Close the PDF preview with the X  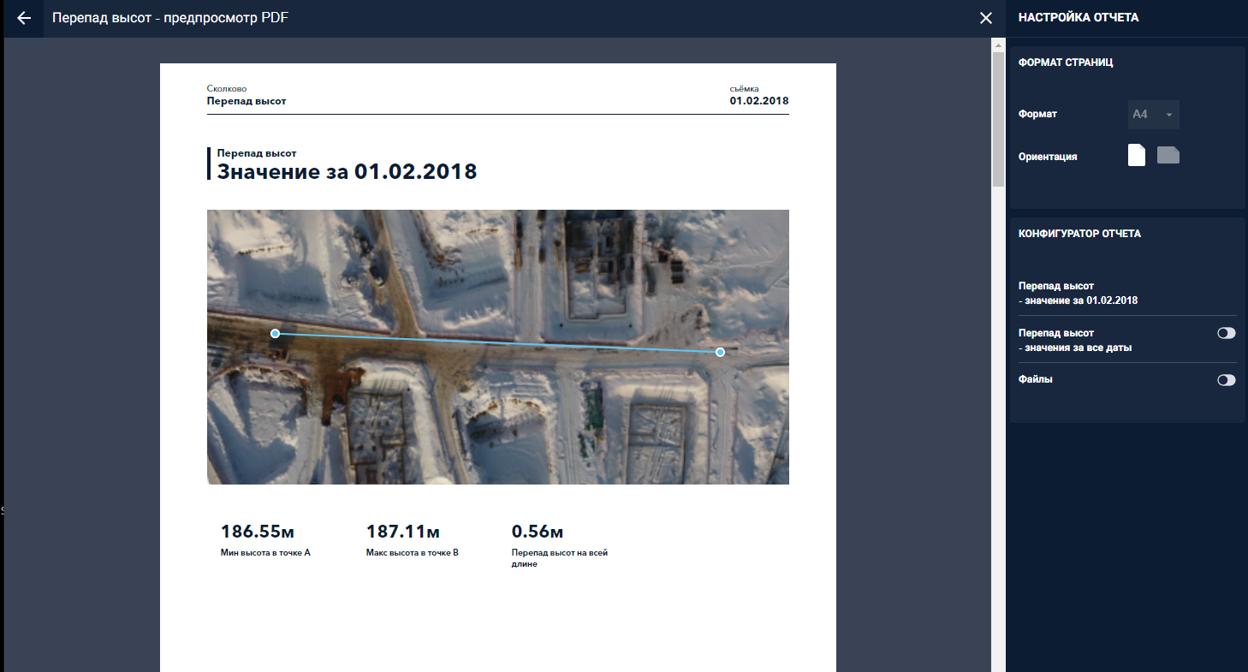coord(986,18)
